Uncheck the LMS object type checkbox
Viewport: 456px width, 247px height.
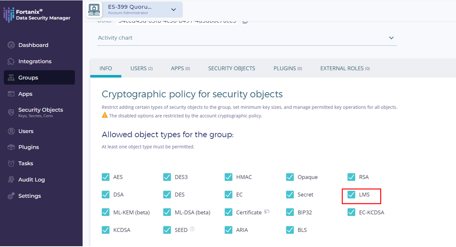[x=351, y=194]
